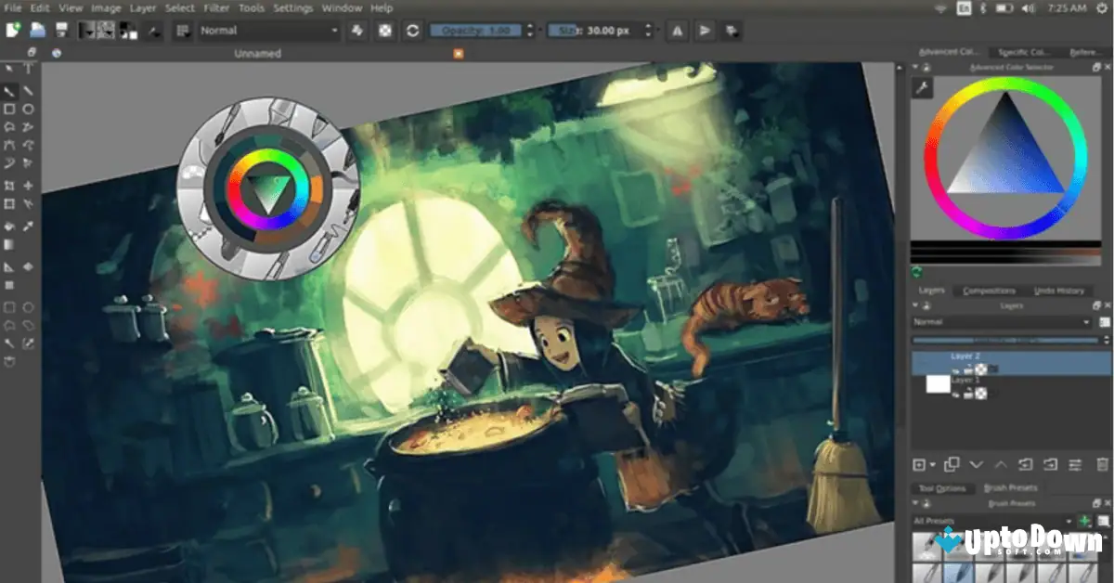Click the green plus to add brush preset
1114x583 pixels.
coord(1083,518)
